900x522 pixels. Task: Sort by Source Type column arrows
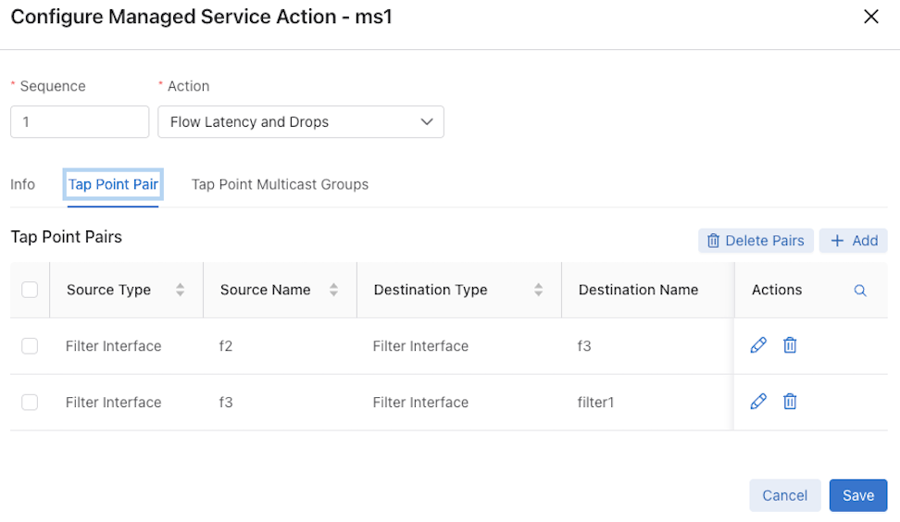click(x=181, y=290)
